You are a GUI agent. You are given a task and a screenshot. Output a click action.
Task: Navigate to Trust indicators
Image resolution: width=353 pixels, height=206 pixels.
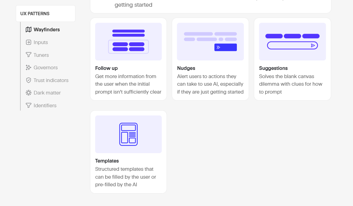pos(51,80)
